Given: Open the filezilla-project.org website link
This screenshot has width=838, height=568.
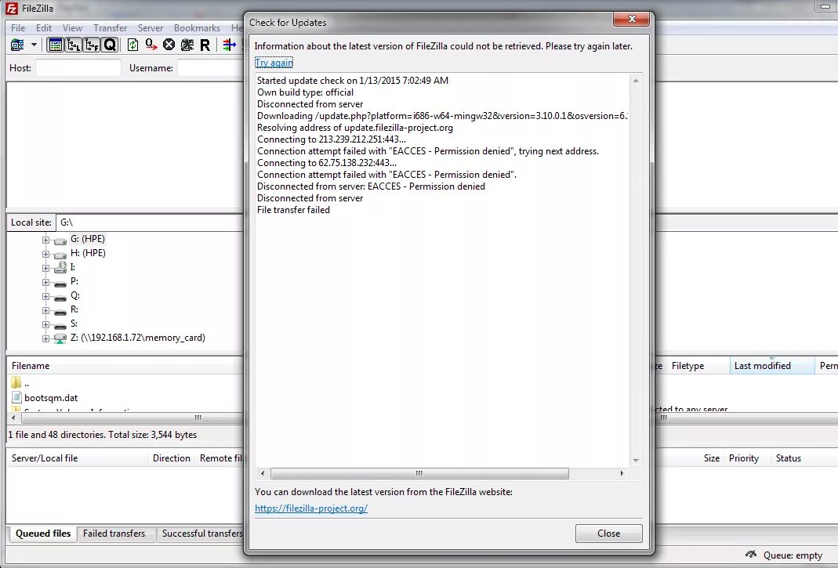Looking at the screenshot, I should coord(311,508).
